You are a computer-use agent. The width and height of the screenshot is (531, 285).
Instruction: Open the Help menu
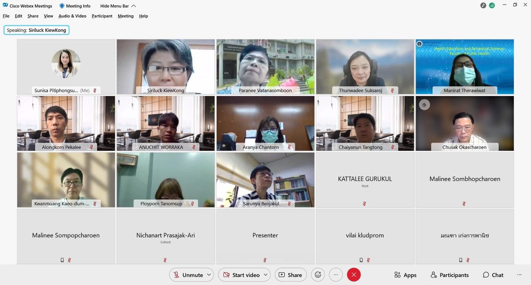coord(143,16)
